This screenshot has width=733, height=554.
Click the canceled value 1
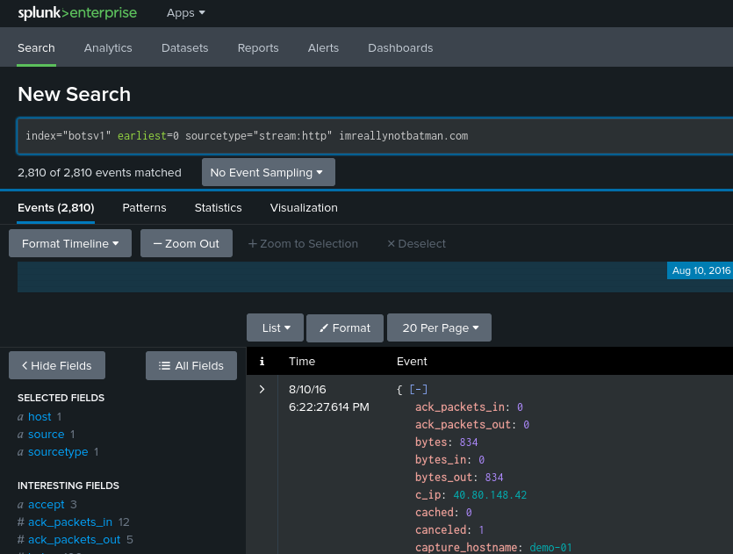(482, 529)
